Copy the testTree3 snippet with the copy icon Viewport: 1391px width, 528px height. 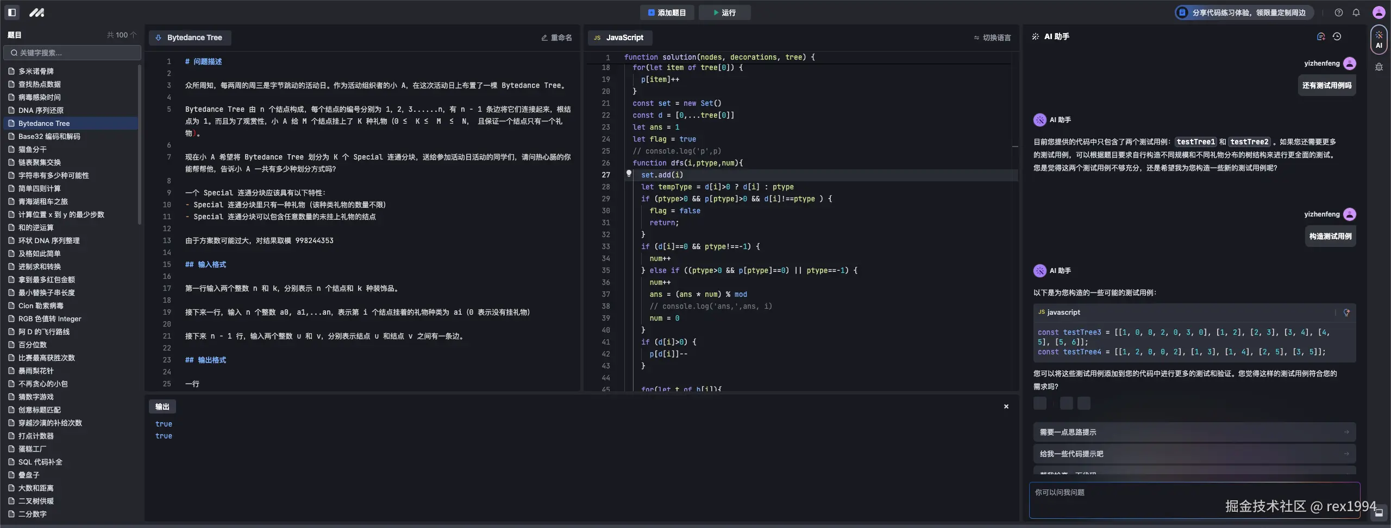[1346, 313]
